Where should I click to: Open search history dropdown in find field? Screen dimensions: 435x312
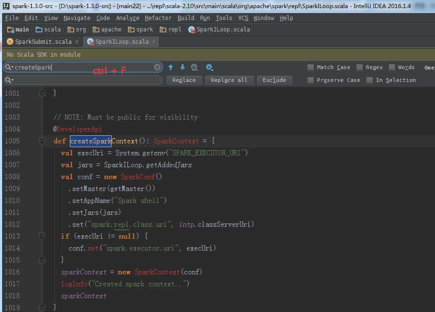click(x=9, y=67)
